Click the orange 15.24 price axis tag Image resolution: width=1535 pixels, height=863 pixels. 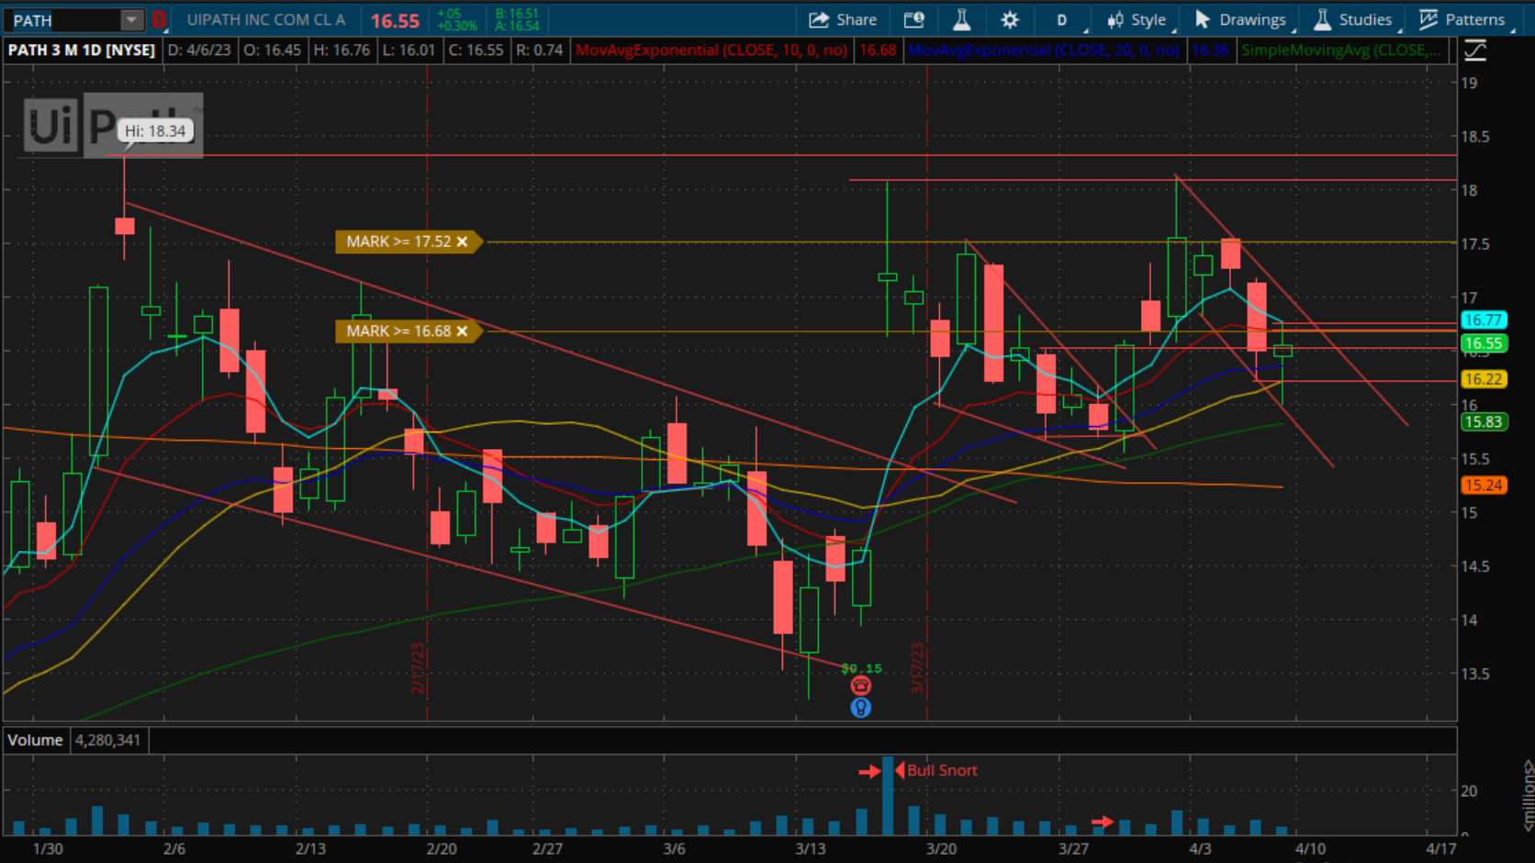[1483, 485]
